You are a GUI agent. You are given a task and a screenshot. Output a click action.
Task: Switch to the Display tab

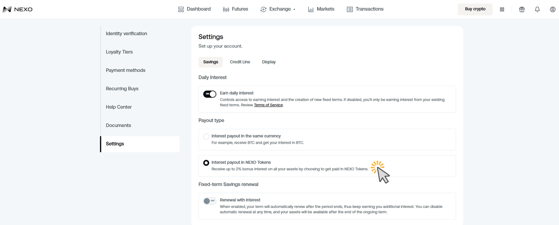(x=269, y=62)
